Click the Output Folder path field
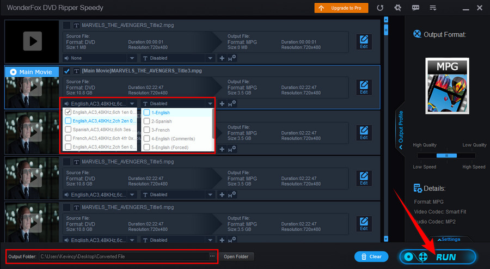This screenshot has height=269, width=490. coord(124,256)
